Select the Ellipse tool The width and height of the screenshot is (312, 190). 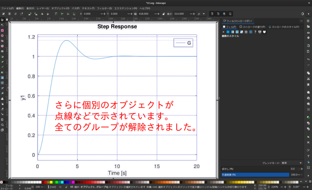click(2, 36)
